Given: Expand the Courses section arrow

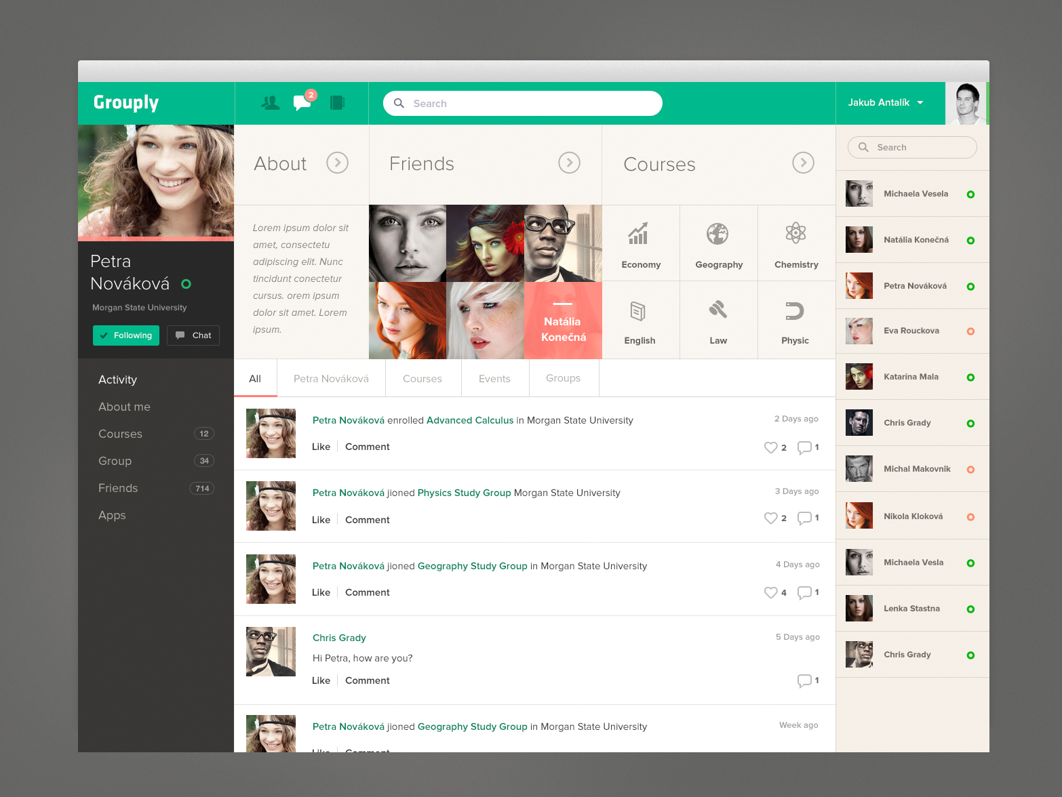Looking at the screenshot, I should (803, 163).
